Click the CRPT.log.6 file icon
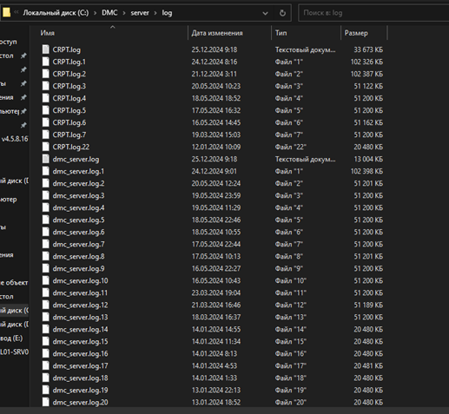The height and width of the screenshot is (414, 449). click(x=45, y=122)
